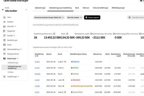Switch to the Fakturor tab

pyautogui.click(x=86, y=8)
